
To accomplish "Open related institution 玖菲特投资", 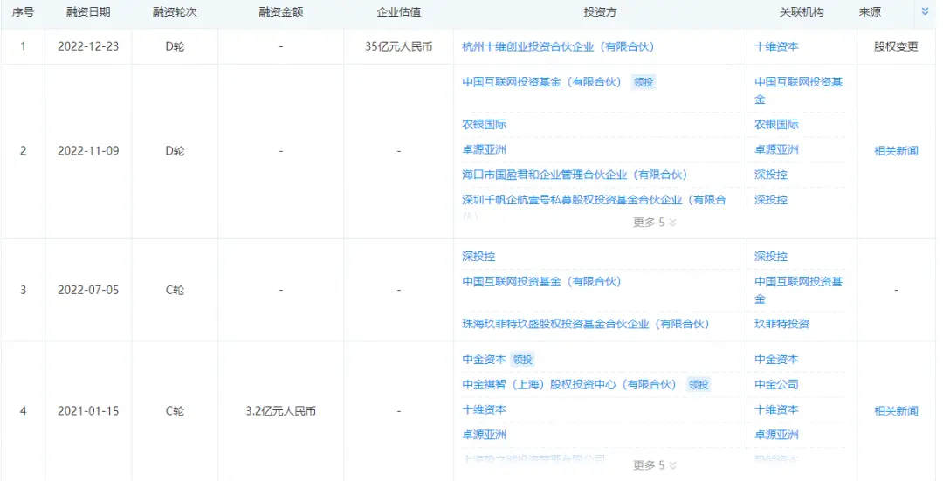I will coord(781,324).
